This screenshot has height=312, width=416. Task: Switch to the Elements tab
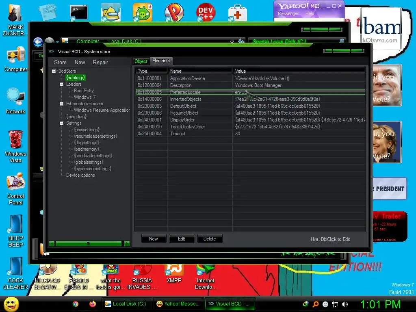tap(161, 61)
